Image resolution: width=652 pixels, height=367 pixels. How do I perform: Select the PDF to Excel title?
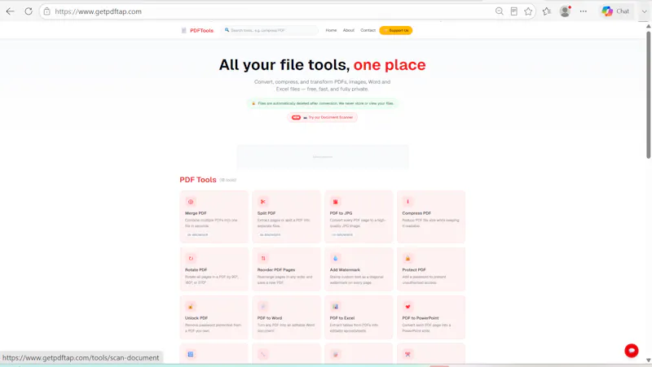(x=342, y=318)
